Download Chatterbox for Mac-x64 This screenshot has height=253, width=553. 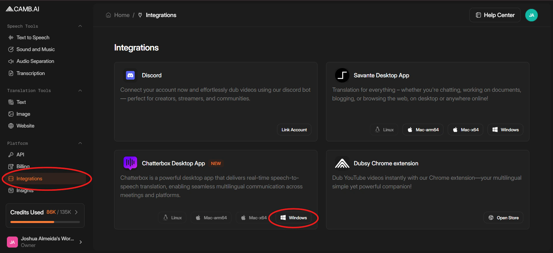tap(253, 218)
